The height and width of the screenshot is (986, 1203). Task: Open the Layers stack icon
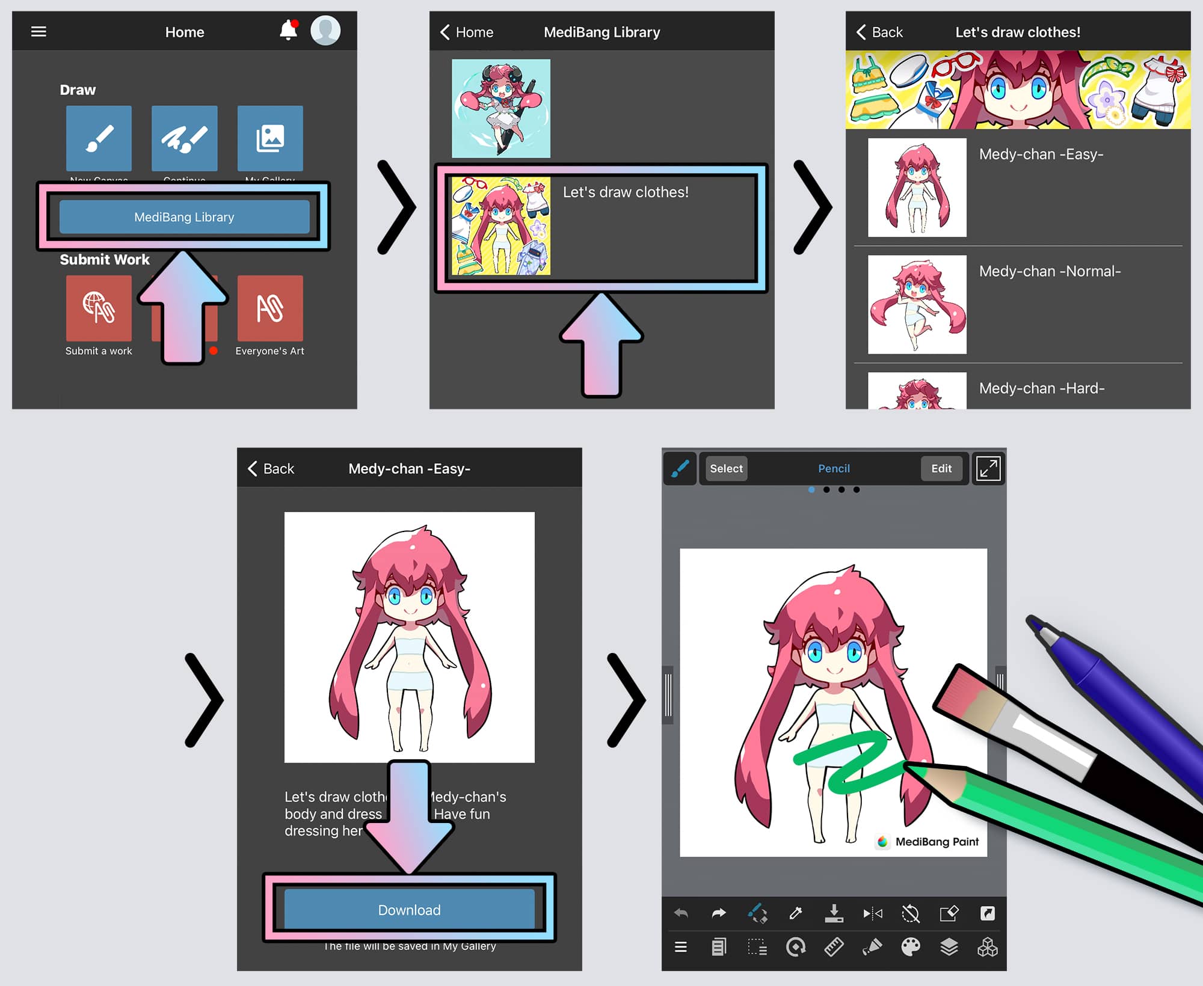pyautogui.click(x=949, y=948)
